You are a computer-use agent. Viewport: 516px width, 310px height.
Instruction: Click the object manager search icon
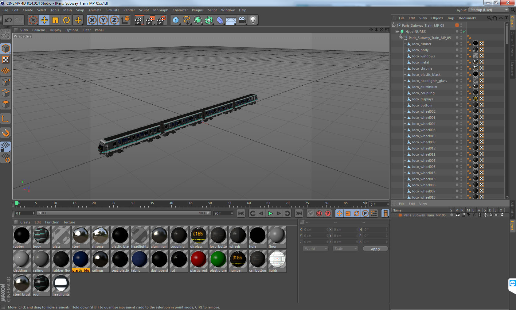pyautogui.click(x=489, y=18)
